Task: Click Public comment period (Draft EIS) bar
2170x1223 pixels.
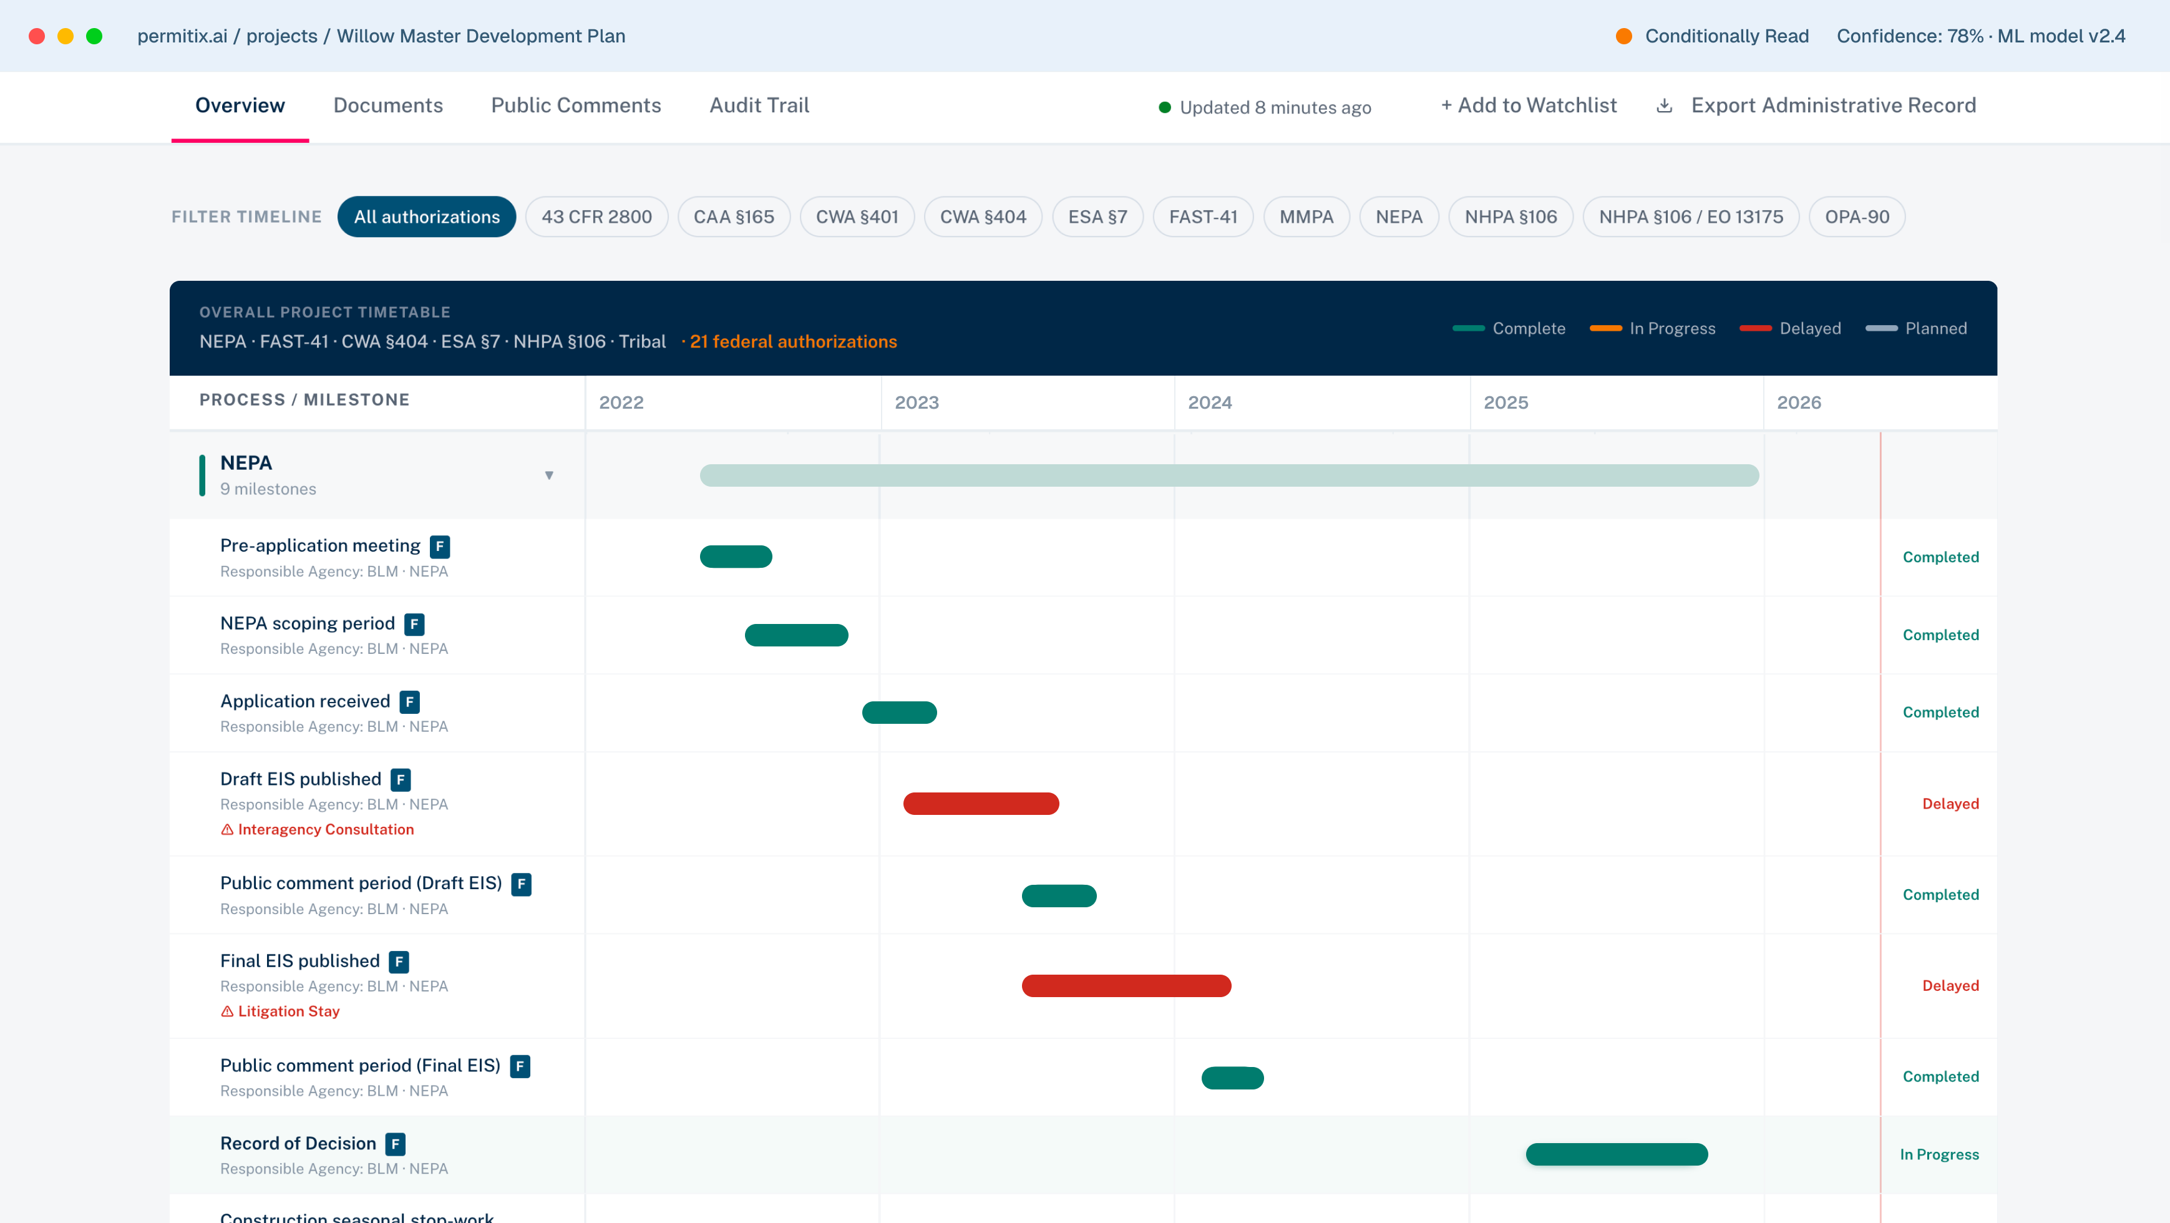Action: coord(1059,895)
